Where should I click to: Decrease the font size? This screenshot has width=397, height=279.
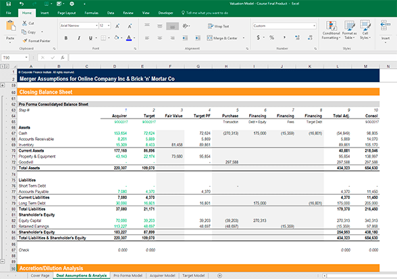click(130, 26)
